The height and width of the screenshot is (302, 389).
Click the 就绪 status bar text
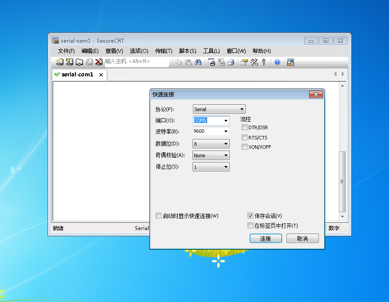58,228
